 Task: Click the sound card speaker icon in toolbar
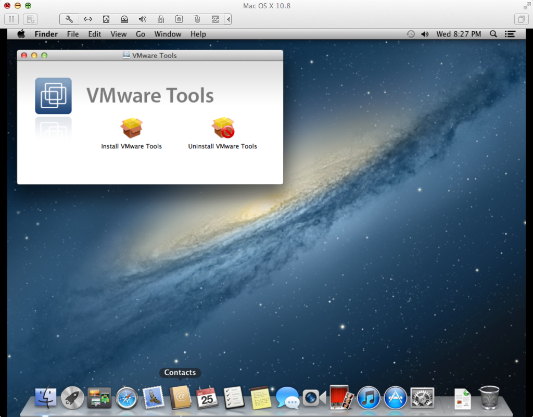point(143,19)
